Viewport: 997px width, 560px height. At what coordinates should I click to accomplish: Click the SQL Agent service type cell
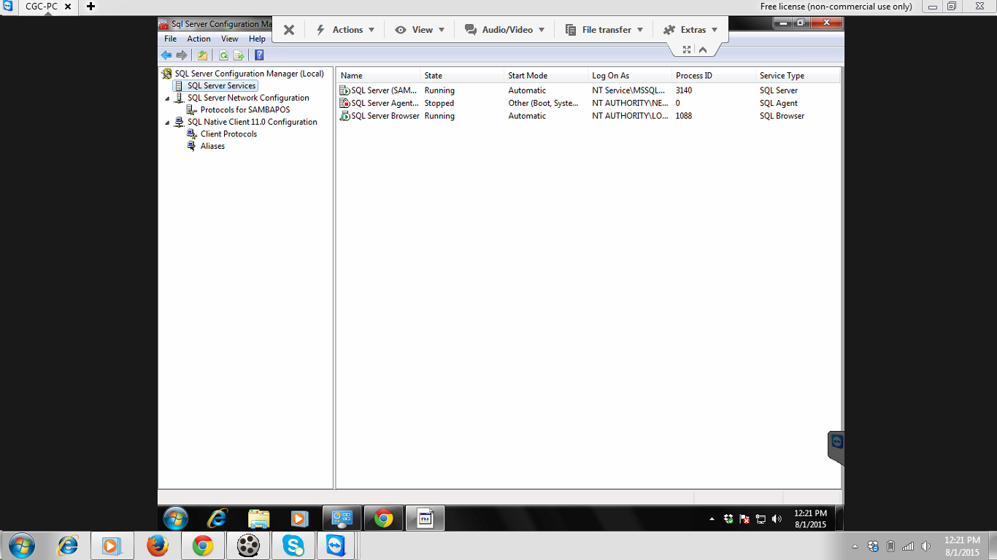tap(779, 104)
